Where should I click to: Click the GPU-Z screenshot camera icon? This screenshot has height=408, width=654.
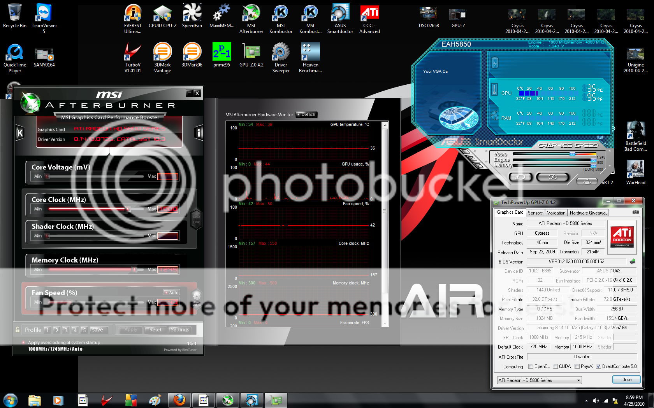(x=635, y=212)
